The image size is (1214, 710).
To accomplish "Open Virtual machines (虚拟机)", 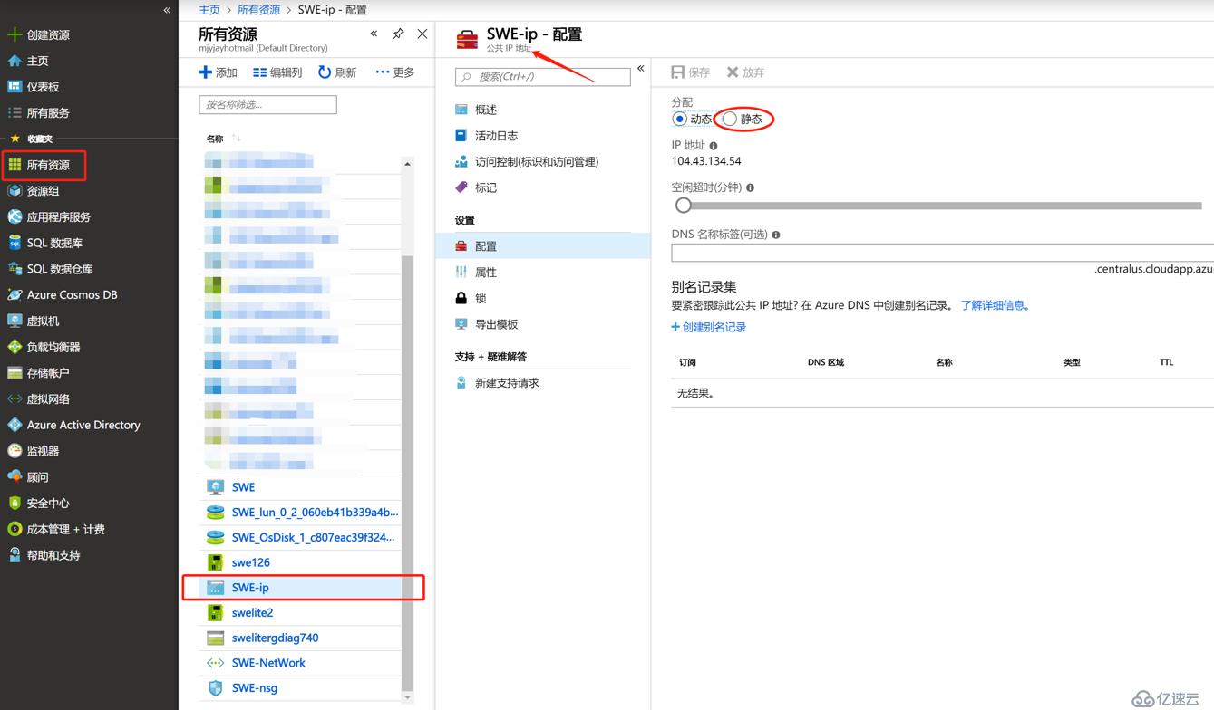I will [43, 321].
